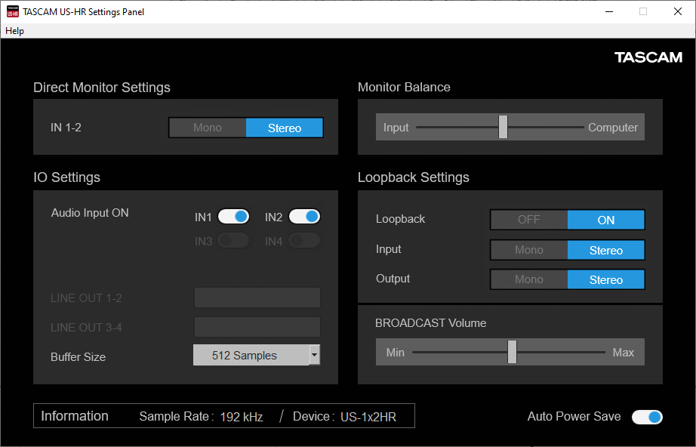Click the TASCAM logo
The width and height of the screenshot is (696, 447).
[x=648, y=57]
